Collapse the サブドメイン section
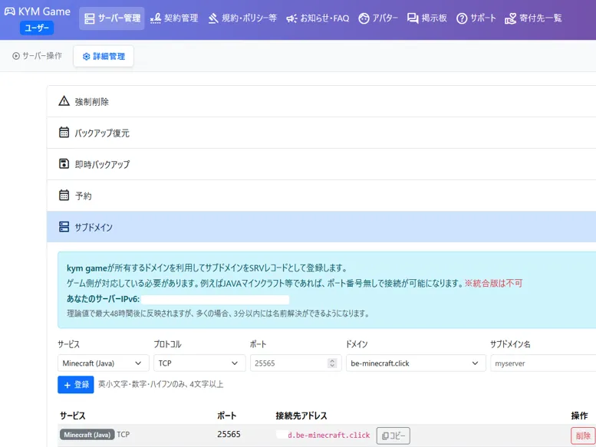Image resolution: width=596 pixels, height=447 pixels. (x=93, y=227)
